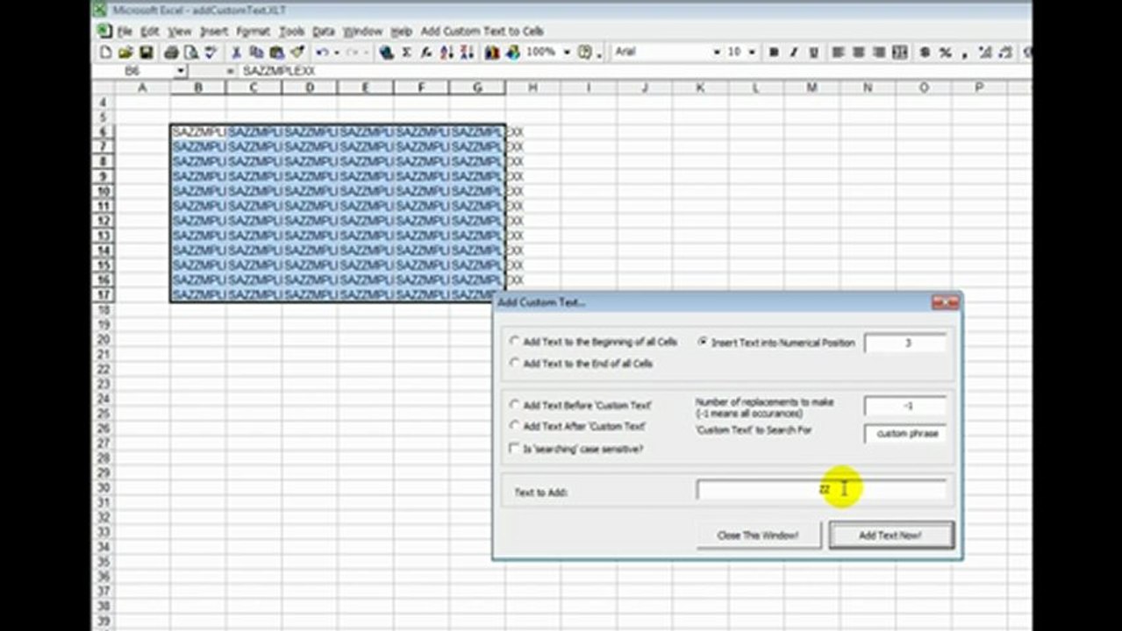
Task: Click the Open file toolbar icon
Action: pos(126,53)
